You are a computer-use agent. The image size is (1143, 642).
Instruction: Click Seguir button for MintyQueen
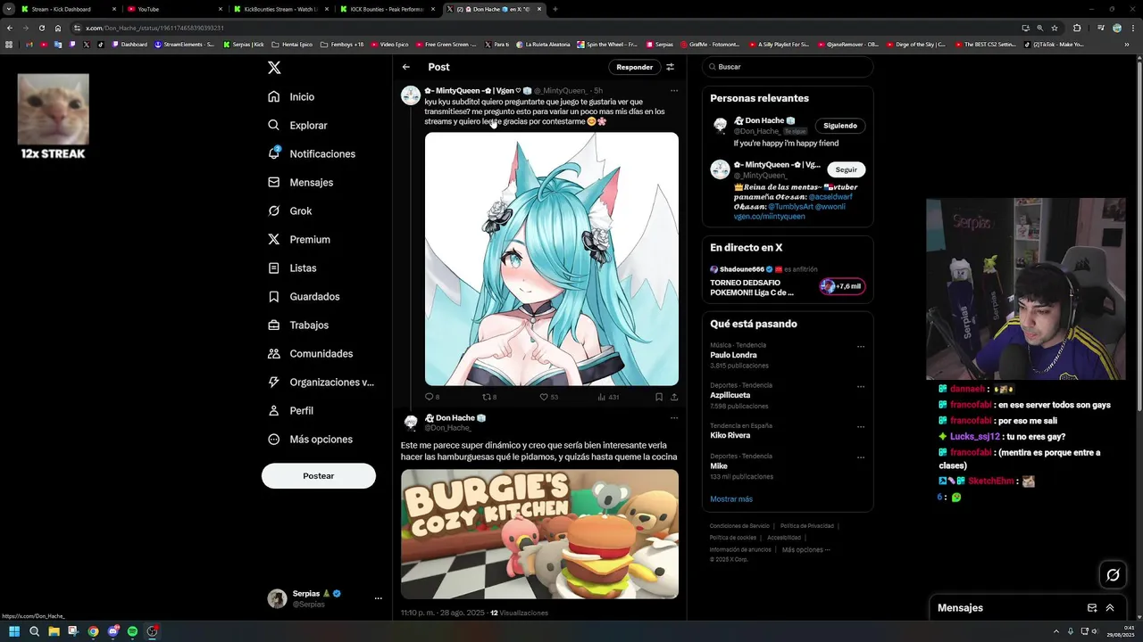click(x=847, y=169)
